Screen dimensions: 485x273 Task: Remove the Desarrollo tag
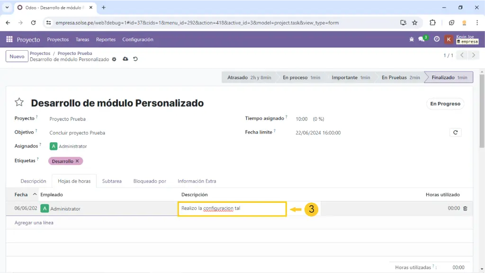pyautogui.click(x=77, y=161)
